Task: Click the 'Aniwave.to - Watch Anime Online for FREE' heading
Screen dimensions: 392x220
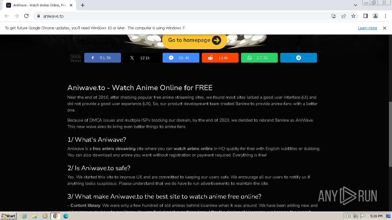Action: point(140,88)
